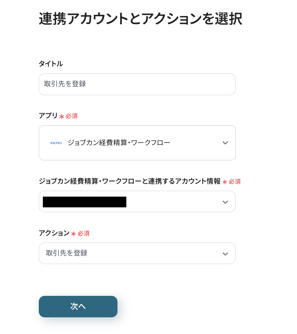Click the 次へ button
Screen dimensions: 297x334
point(78,307)
